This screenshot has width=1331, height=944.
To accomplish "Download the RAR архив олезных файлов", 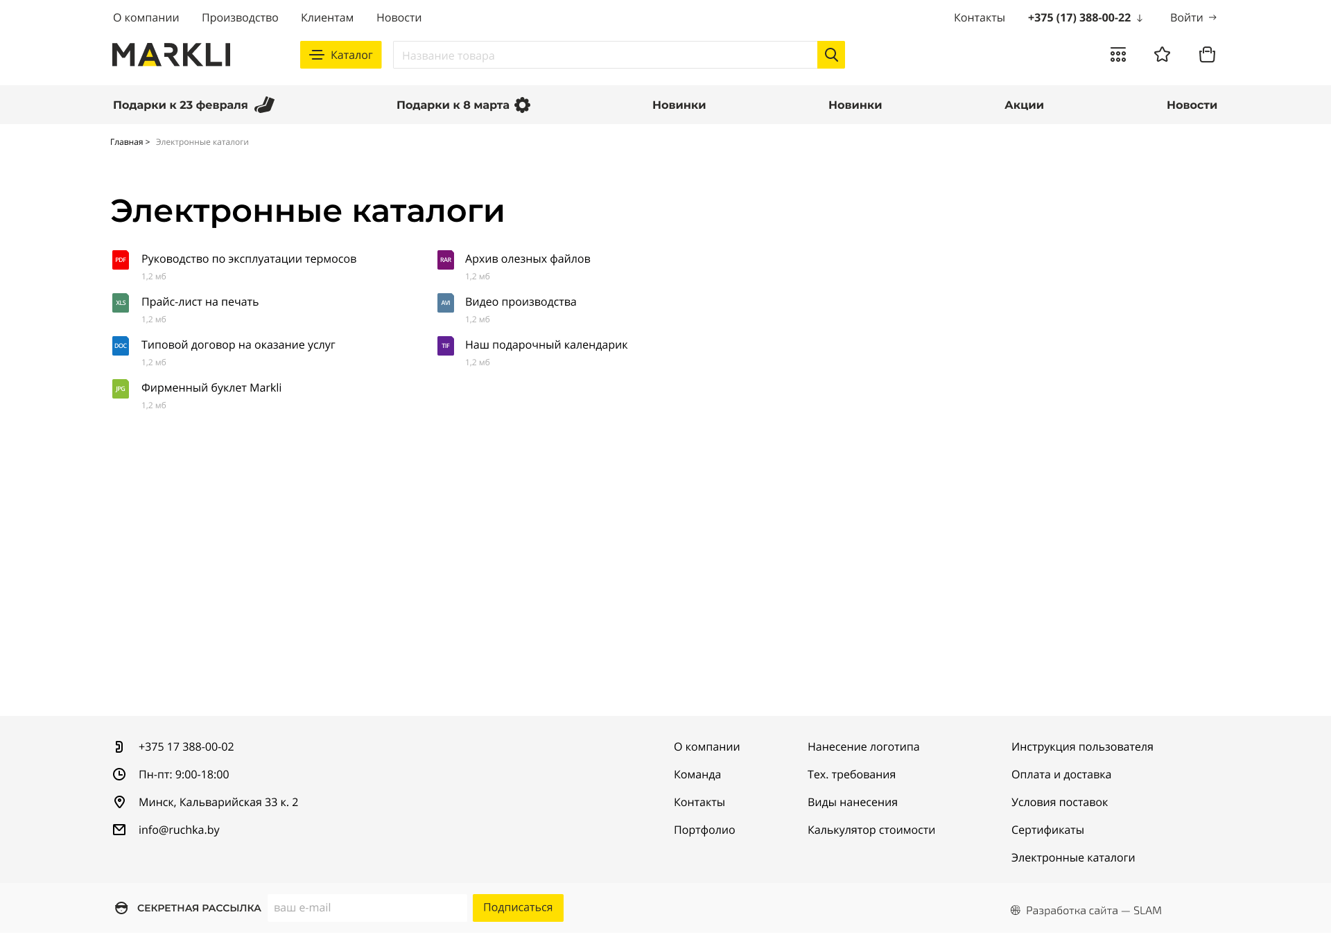I will (527, 259).
